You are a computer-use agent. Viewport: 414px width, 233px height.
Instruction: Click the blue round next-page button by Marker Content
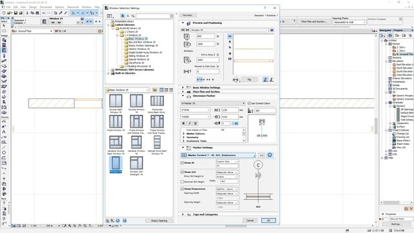click(x=270, y=155)
